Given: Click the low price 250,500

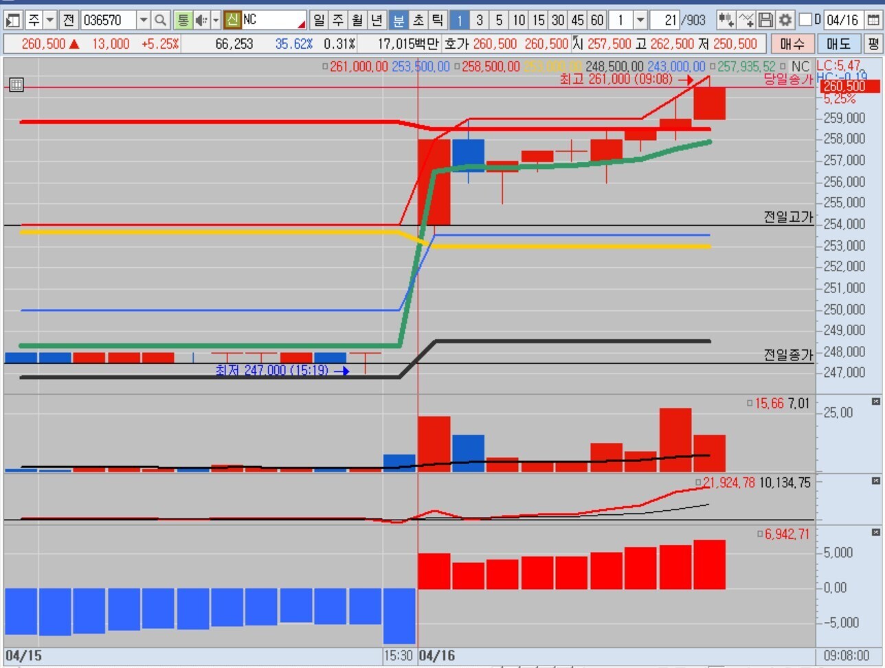Looking at the screenshot, I should [x=735, y=44].
